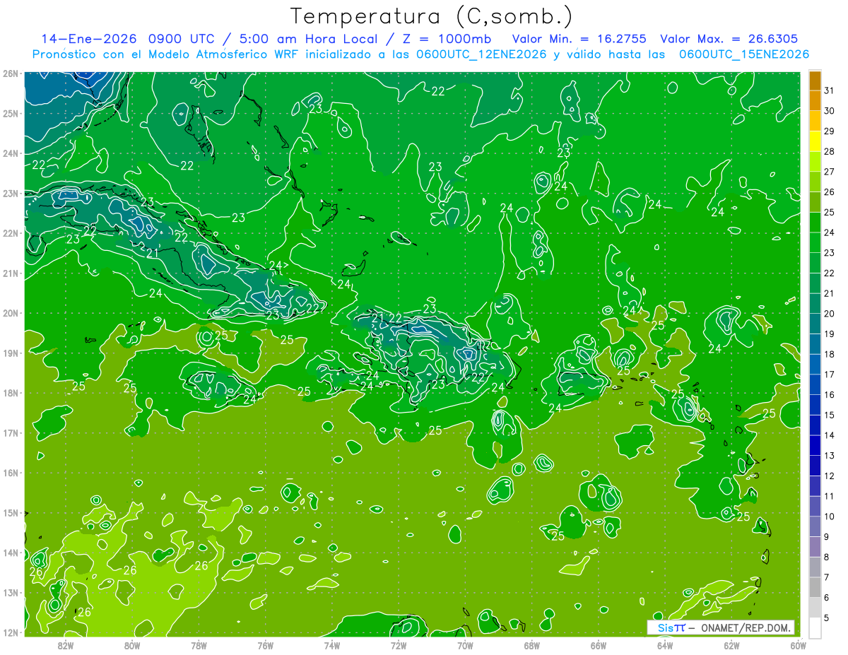Click the latitude axis label "24N"
Screen dimensions: 848x655
click(x=11, y=153)
